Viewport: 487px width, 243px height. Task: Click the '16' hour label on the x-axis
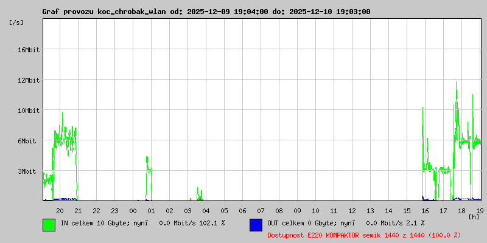pos(425,211)
